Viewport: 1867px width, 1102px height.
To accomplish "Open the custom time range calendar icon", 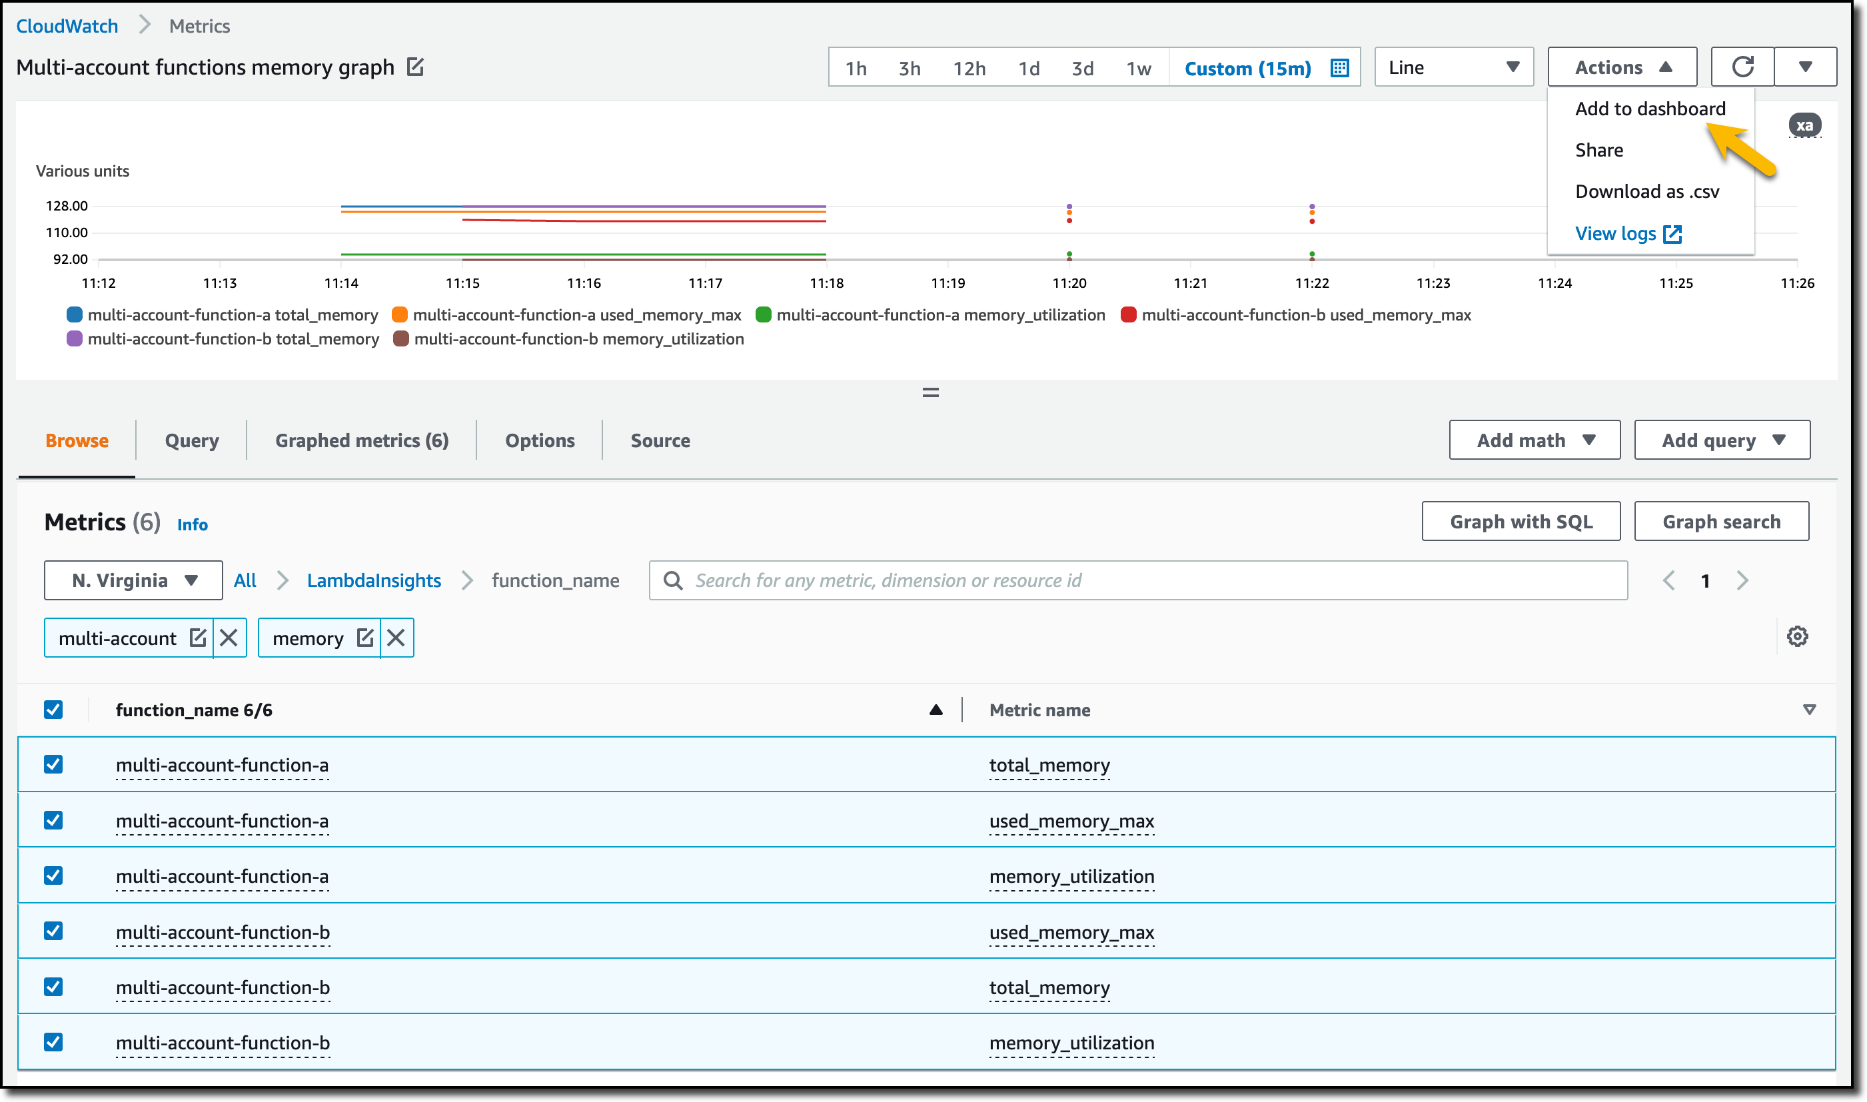I will tap(1340, 69).
